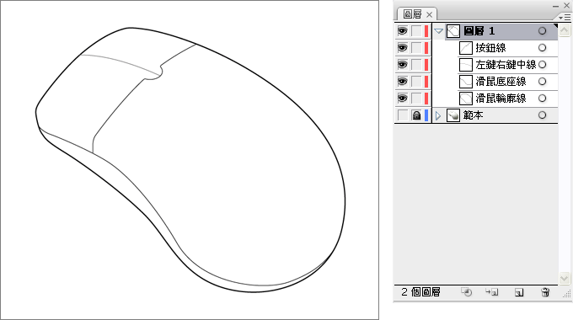
Task: Click the make clipping mask icon
Action: coord(467,292)
